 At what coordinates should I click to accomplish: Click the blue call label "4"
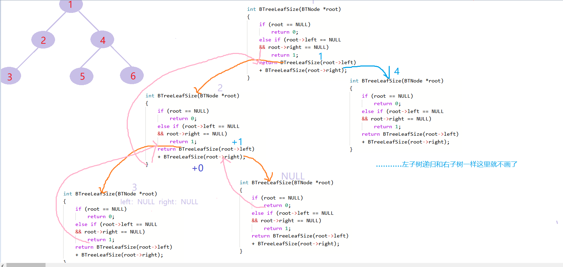click(397, 71)
